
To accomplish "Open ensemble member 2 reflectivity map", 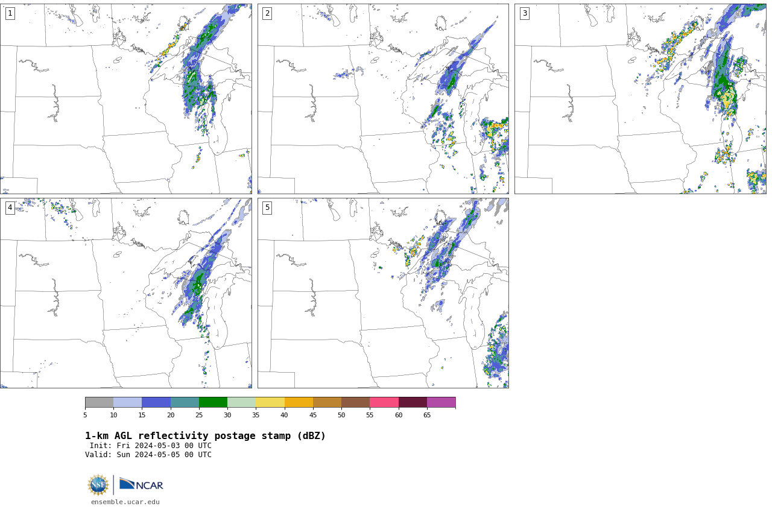I will click(383, 99).
